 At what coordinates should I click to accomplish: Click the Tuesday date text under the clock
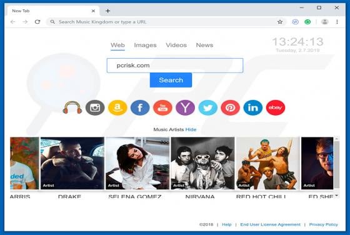click(297, 50)
